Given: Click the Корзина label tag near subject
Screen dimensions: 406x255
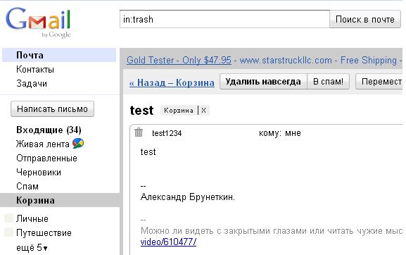Looking at the screenshot, I should (x=179, y=111).
